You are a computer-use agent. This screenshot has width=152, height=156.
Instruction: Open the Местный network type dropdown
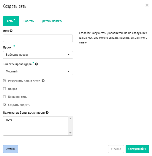tap(38, 71)
